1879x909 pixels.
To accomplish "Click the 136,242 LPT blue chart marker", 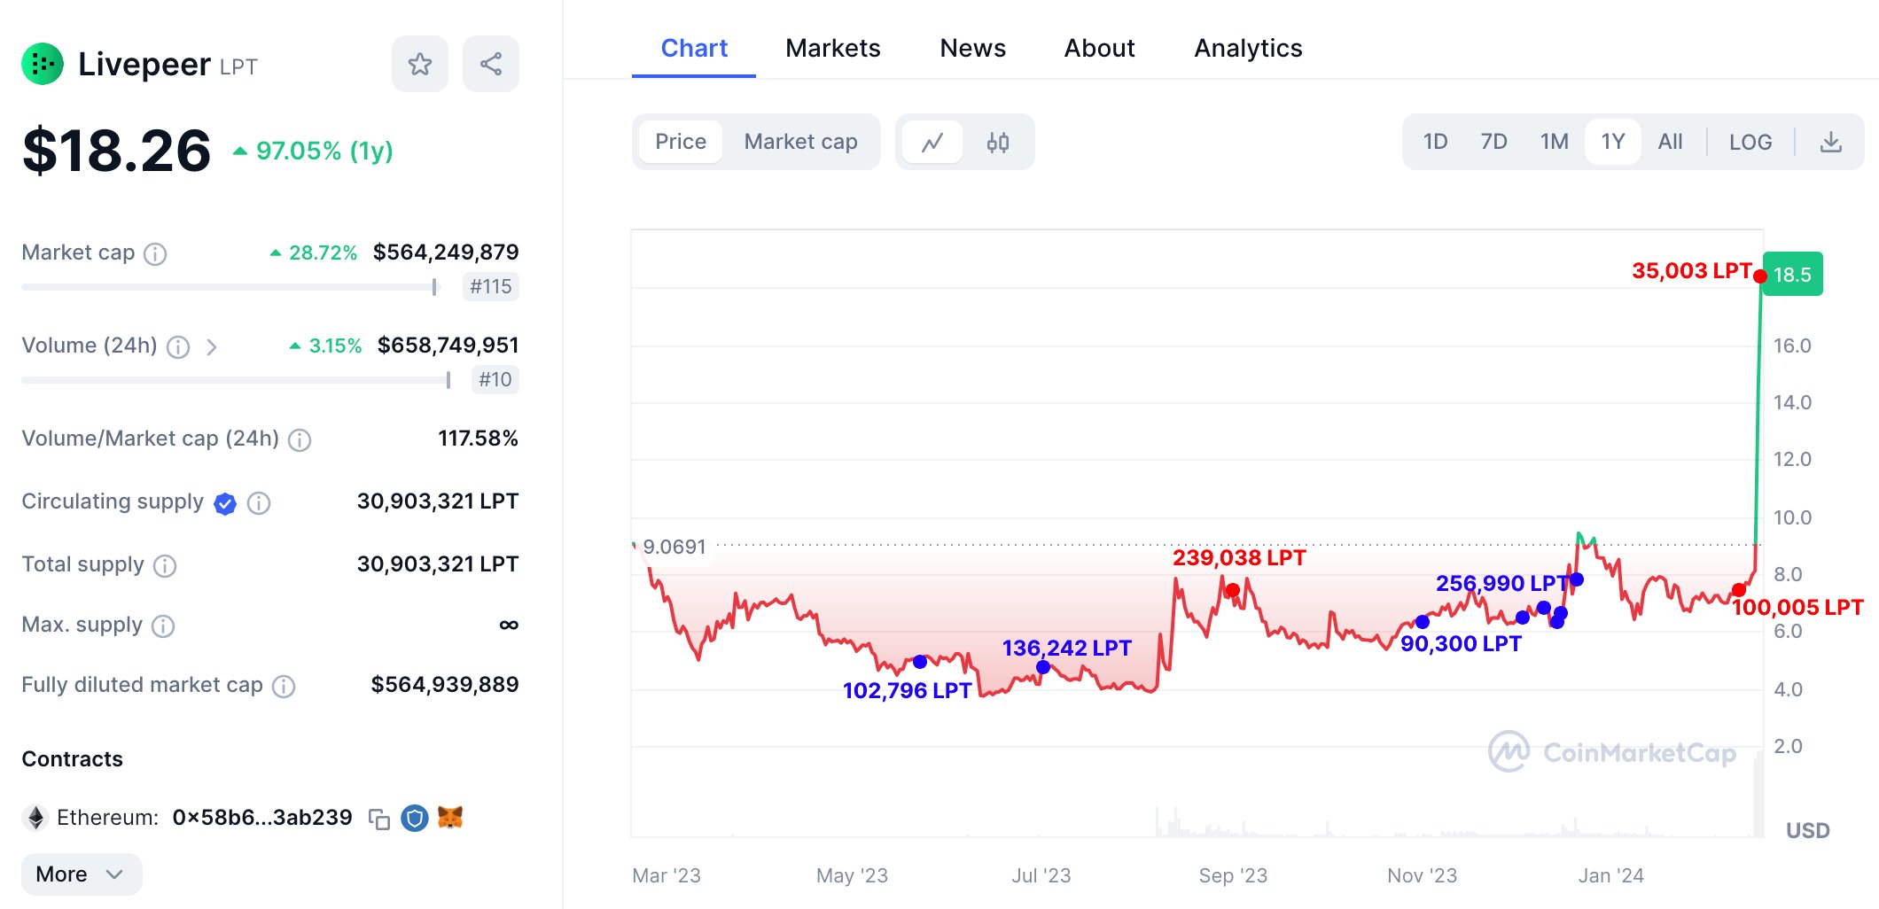I will click(1043, 667).
